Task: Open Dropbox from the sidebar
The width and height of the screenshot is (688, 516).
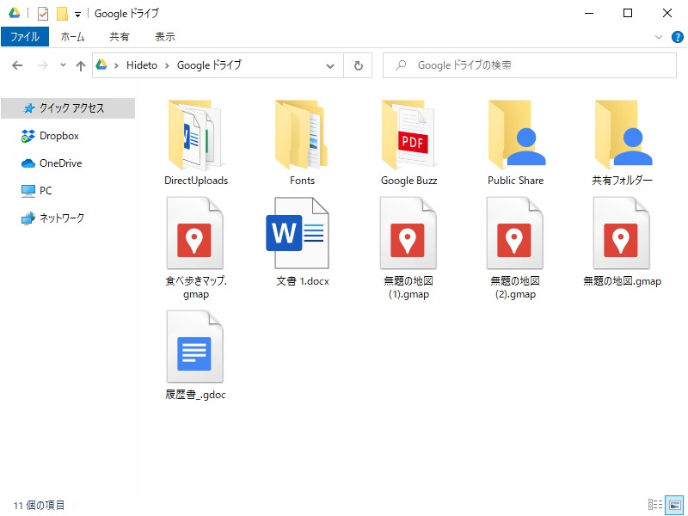Action: pyautogui.click(x=54, y=136)
